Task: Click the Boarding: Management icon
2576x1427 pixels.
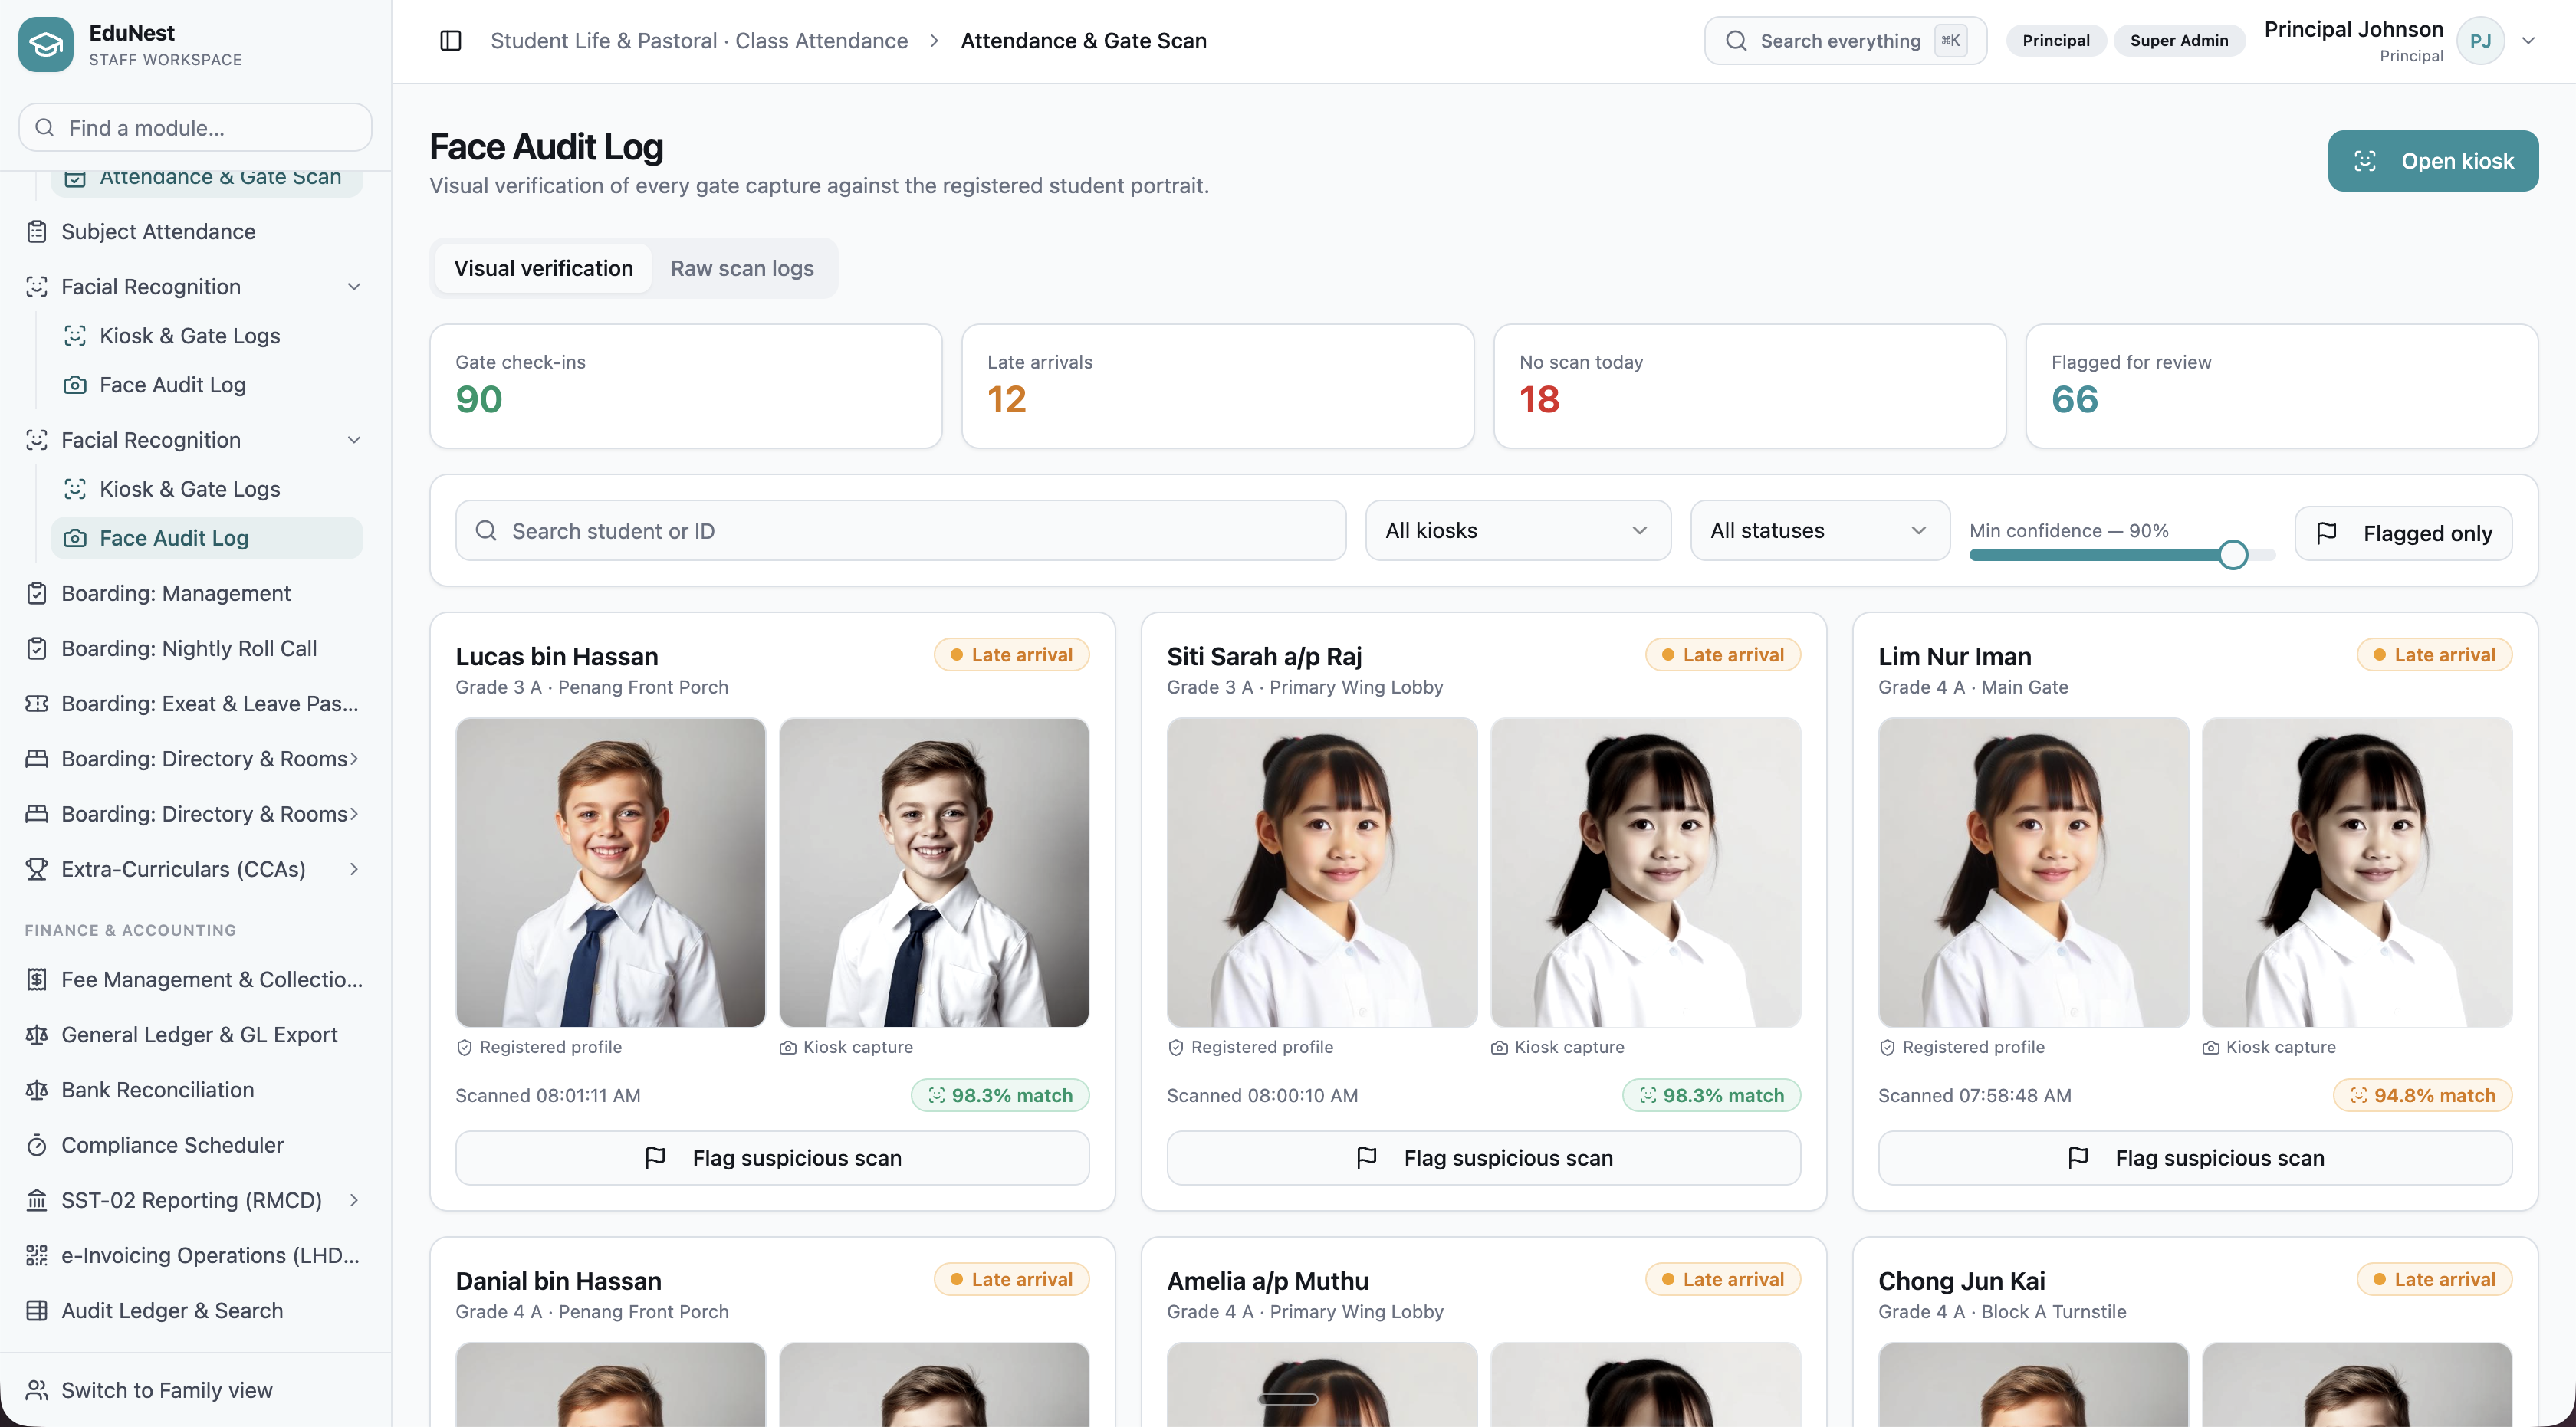Action: 37,594
